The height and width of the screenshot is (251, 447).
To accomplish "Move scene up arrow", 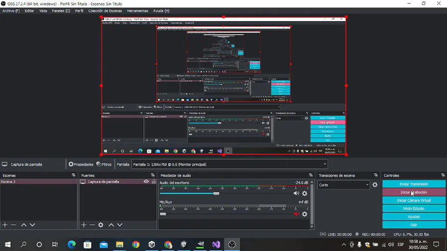I will (x=24, y=225).
